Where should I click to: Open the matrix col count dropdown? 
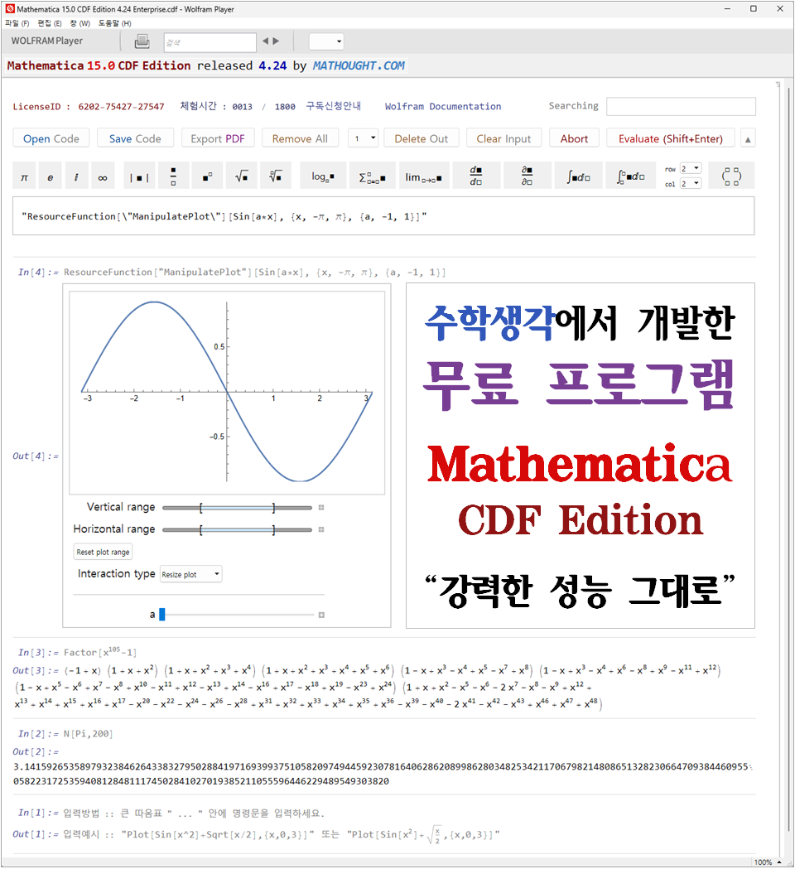[691, 183]
